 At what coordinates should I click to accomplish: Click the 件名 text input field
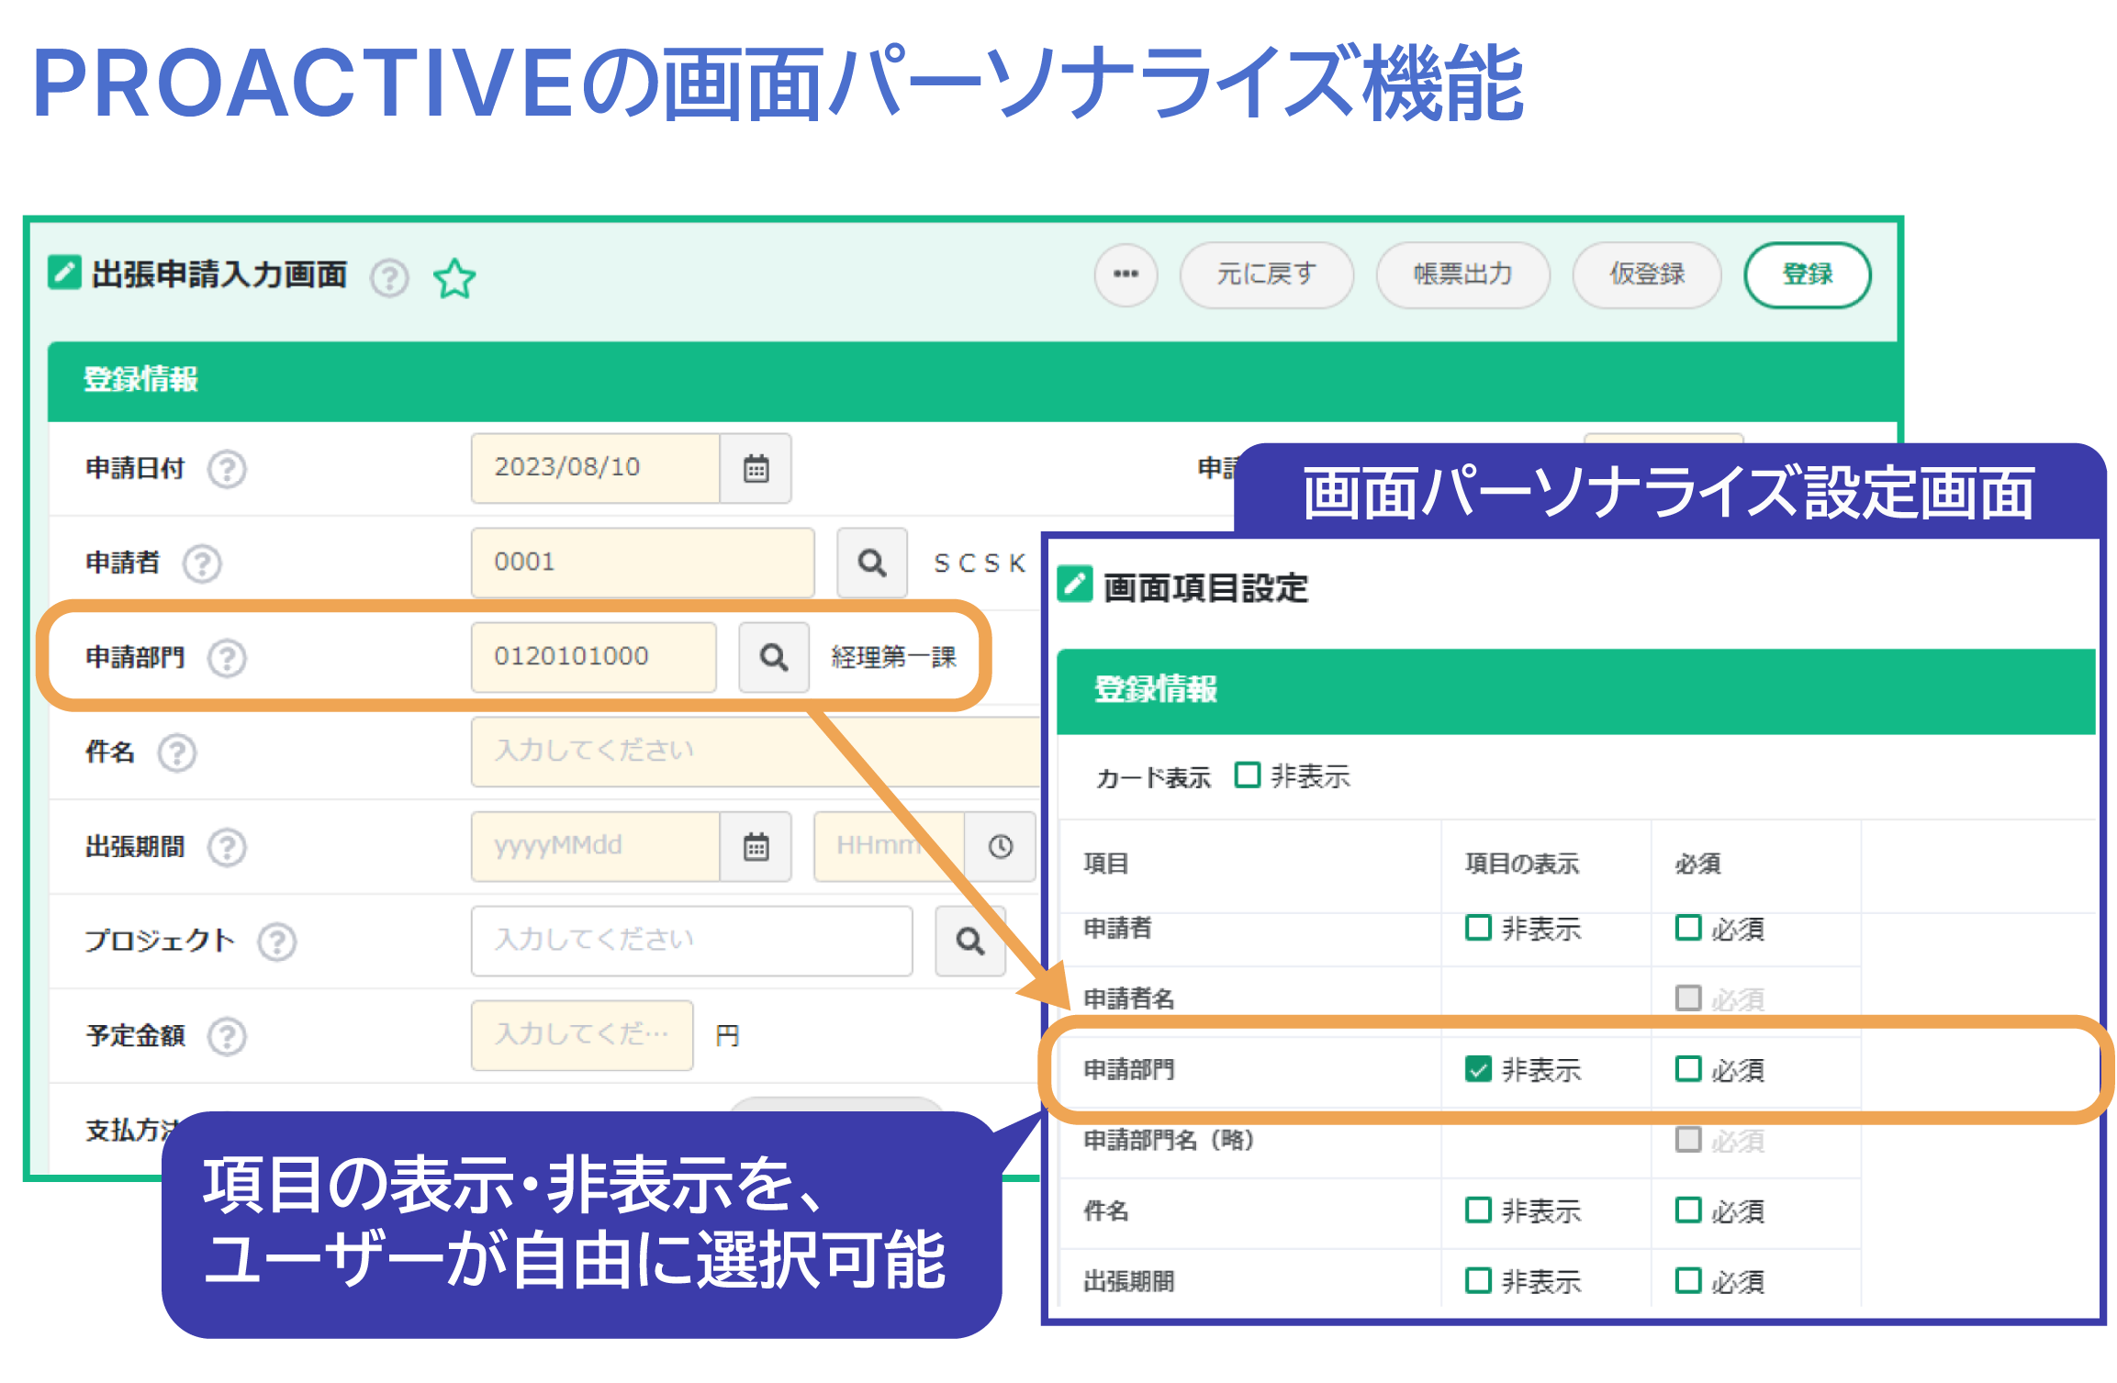pyautogui.click(x=756, y=752)
